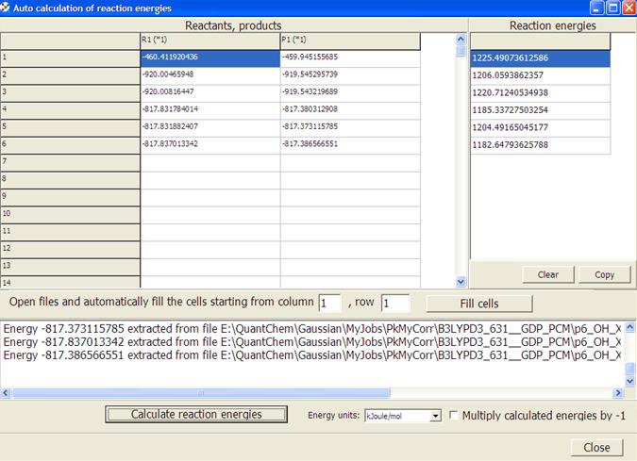Viewport: 637px width, 461px height.
Task: Select the R1 (*1) column header
Action: click(x=210, y=40)
